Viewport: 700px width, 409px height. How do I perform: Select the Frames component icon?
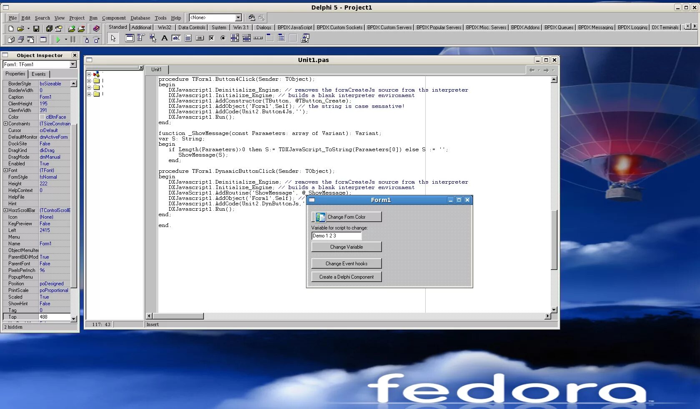130,38
